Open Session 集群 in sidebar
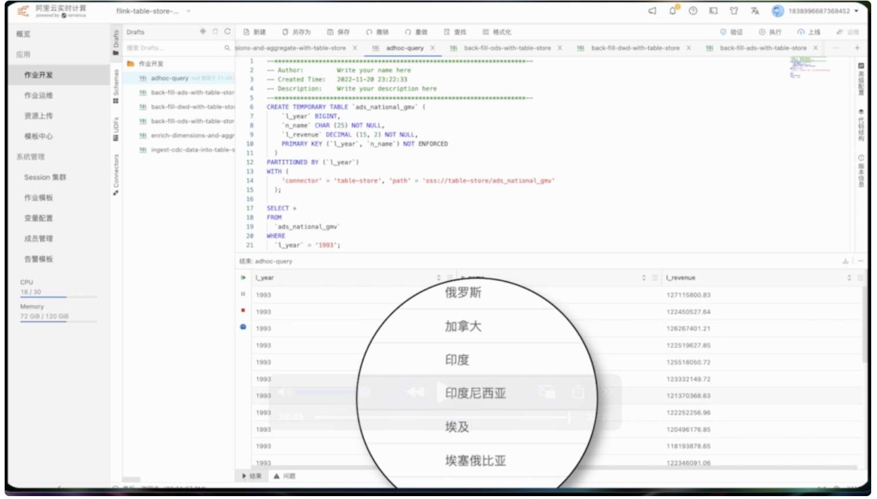The height and width of the screenshot is (499, 877). tap(45, 177)
